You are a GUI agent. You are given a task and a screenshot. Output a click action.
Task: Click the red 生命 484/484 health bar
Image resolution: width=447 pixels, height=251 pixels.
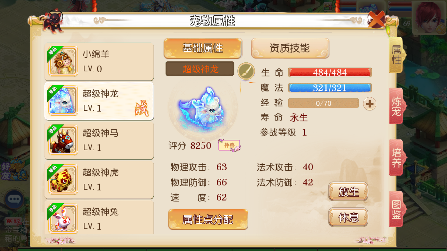(330, 73)
